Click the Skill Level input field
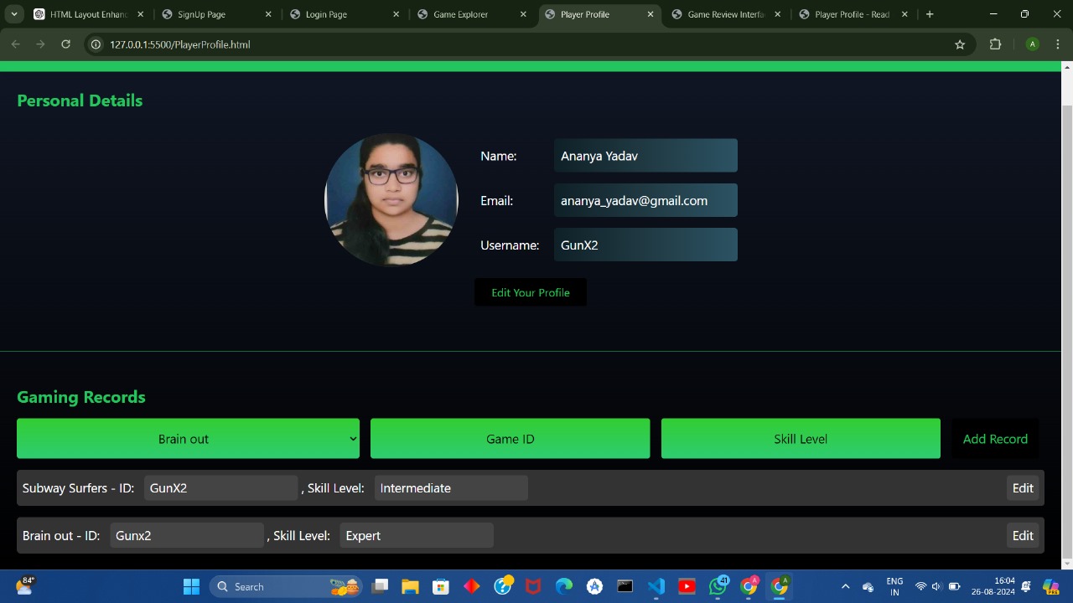Image resolution: width=1073 pixels, height=603 pixels. tap(801, 439)
